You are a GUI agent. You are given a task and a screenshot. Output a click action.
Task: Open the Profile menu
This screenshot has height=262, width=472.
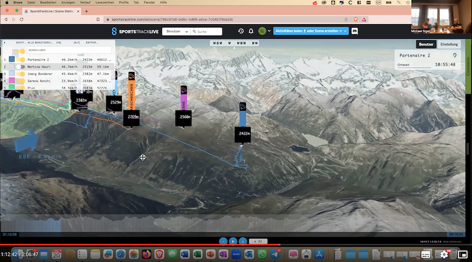(124, 2)
